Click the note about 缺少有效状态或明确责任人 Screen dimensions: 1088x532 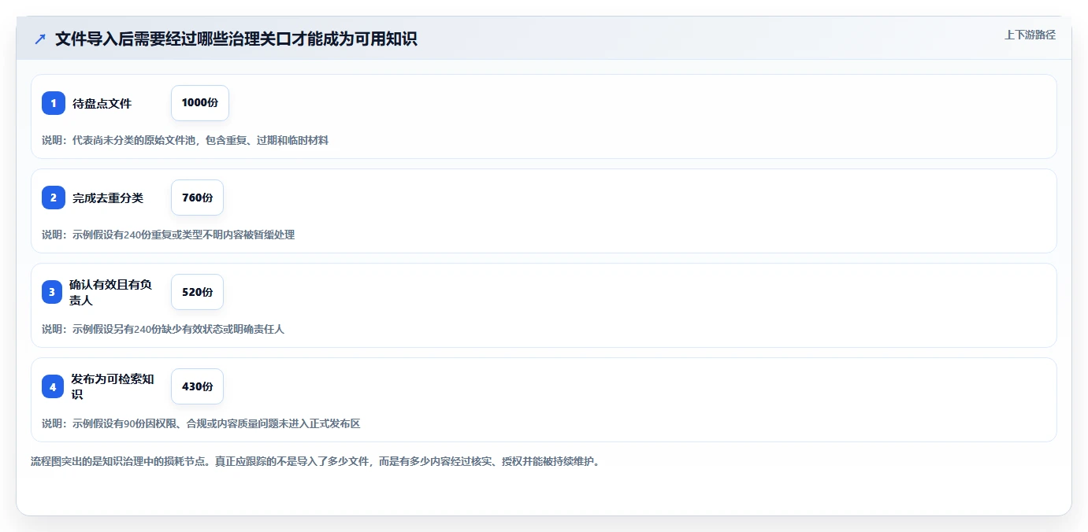pyautogui.click(x=163, y=329)
